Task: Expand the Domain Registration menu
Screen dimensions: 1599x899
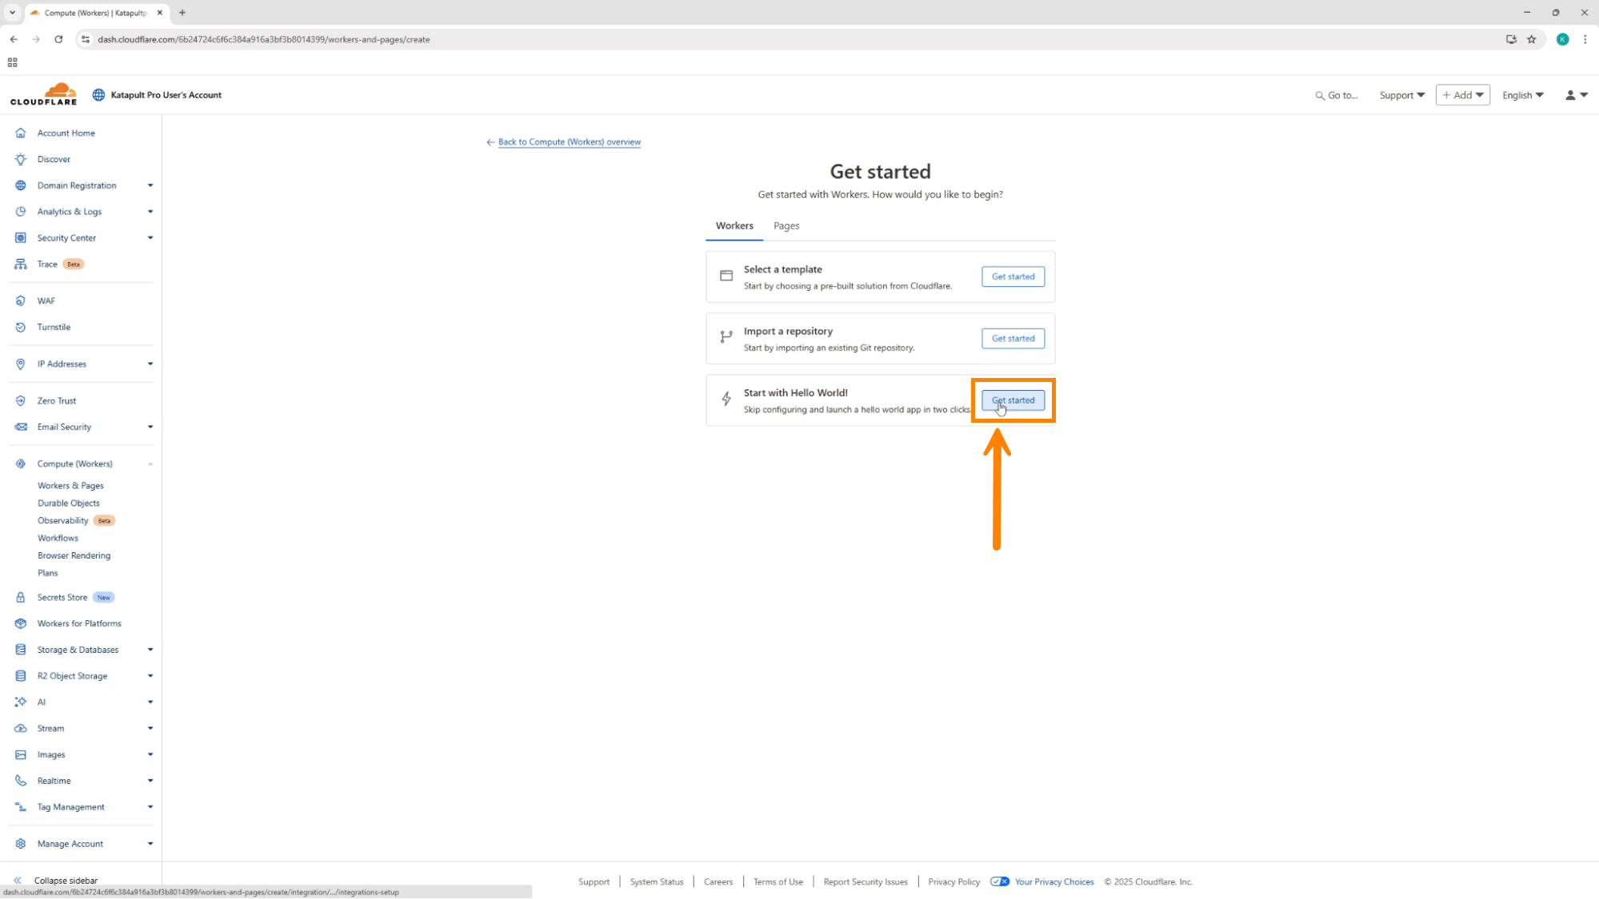Action: (x=150, y=186)
